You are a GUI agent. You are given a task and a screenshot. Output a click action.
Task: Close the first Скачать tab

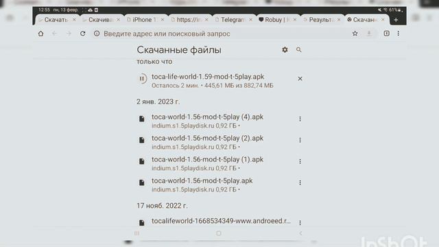click(x=74, y=20)
